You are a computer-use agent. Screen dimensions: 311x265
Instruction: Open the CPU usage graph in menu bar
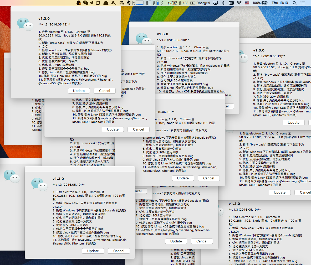pyautogui.click(x=138, y=3)
